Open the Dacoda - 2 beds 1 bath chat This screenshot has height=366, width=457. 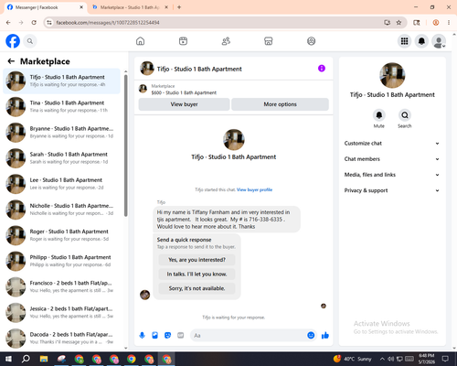coord(61,339)
